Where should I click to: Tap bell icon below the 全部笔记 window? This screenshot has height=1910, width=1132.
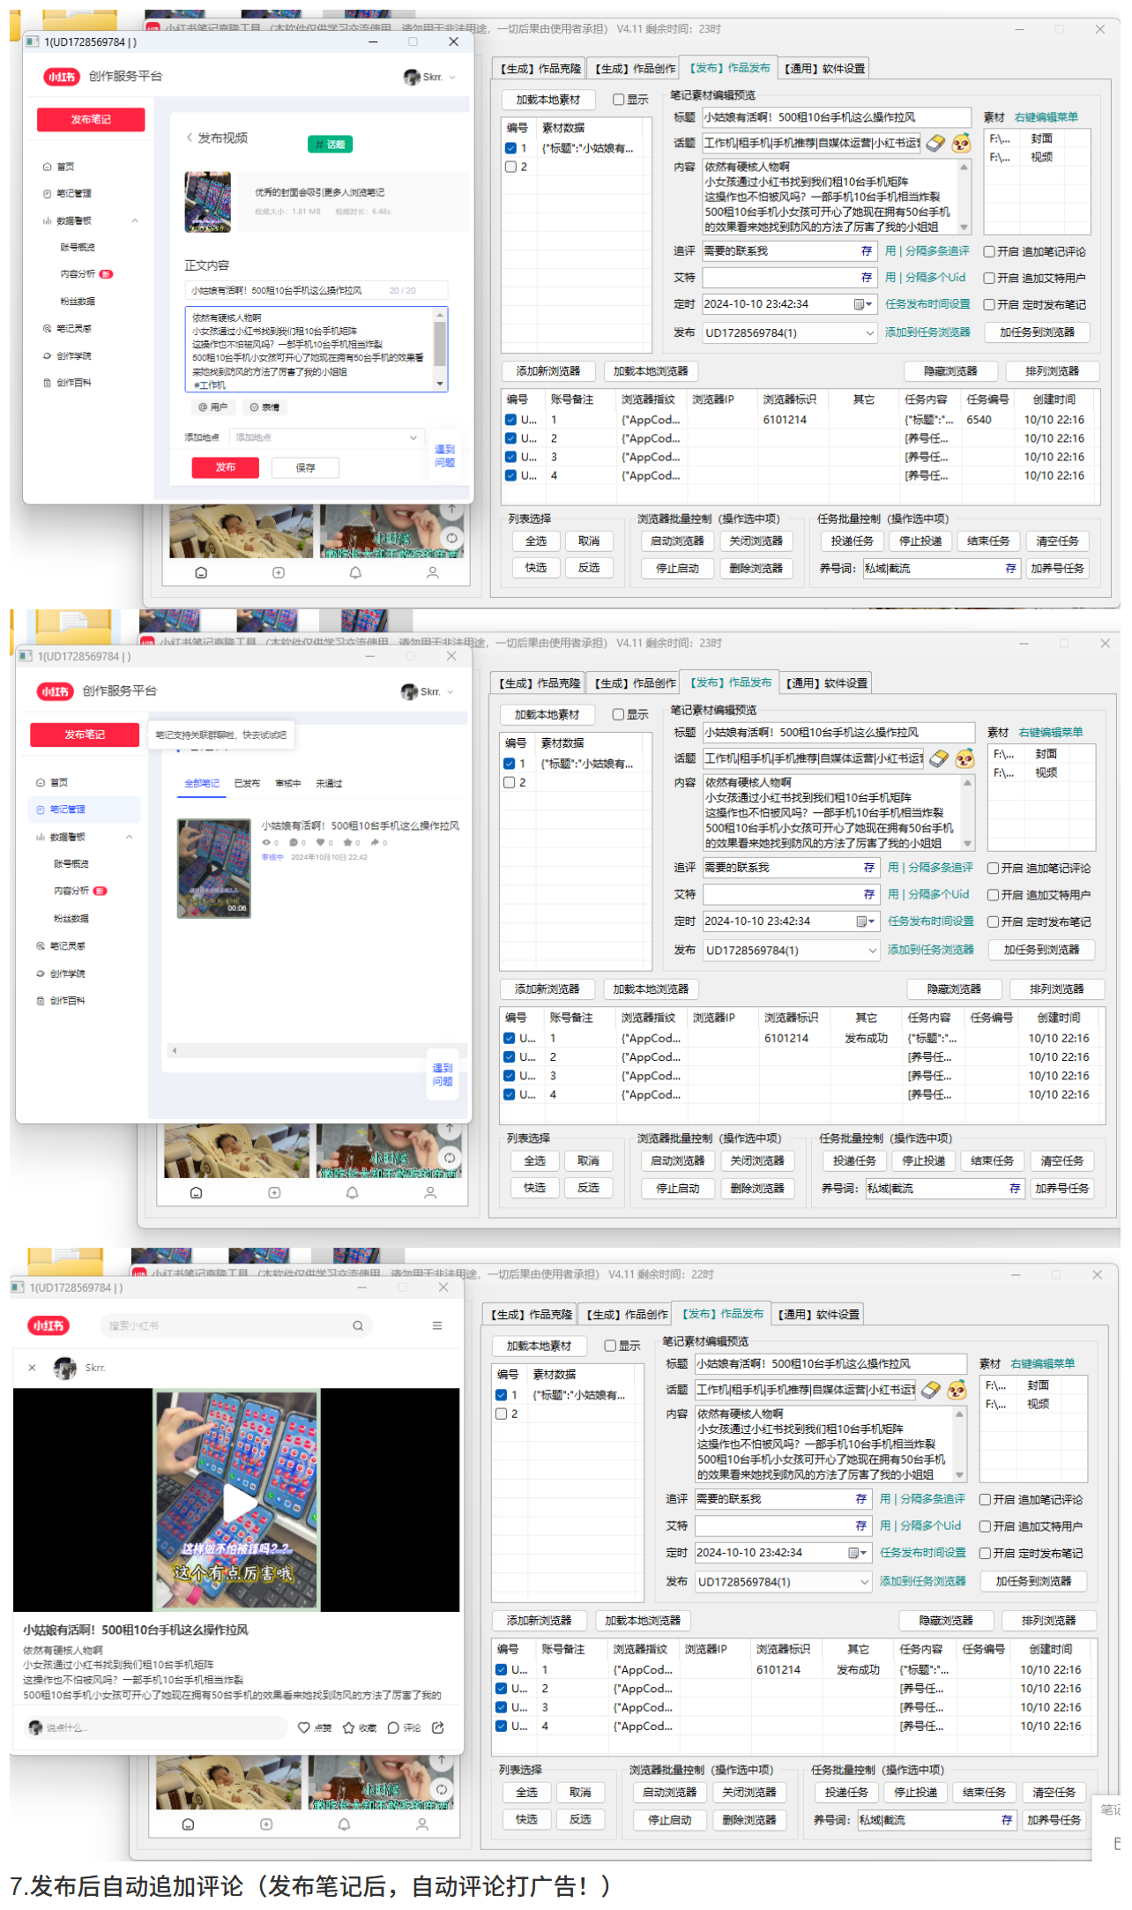point(353,1192)
